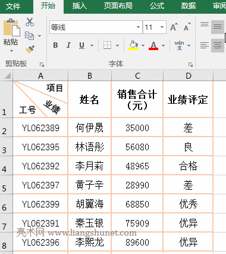
Task: Click the 粘贴 label button
Action: point(11,42)
